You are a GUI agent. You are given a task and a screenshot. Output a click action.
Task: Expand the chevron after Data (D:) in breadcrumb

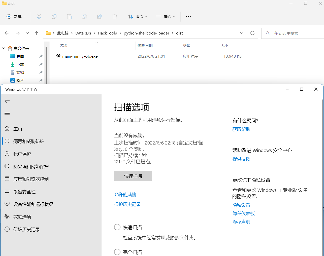94,33
